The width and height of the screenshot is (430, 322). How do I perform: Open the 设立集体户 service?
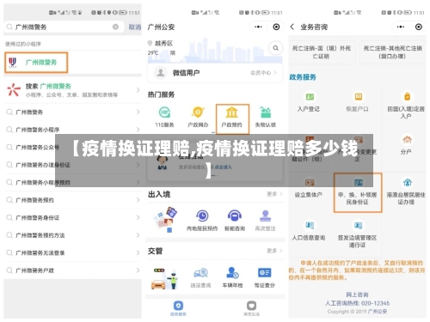click(309, 188)
